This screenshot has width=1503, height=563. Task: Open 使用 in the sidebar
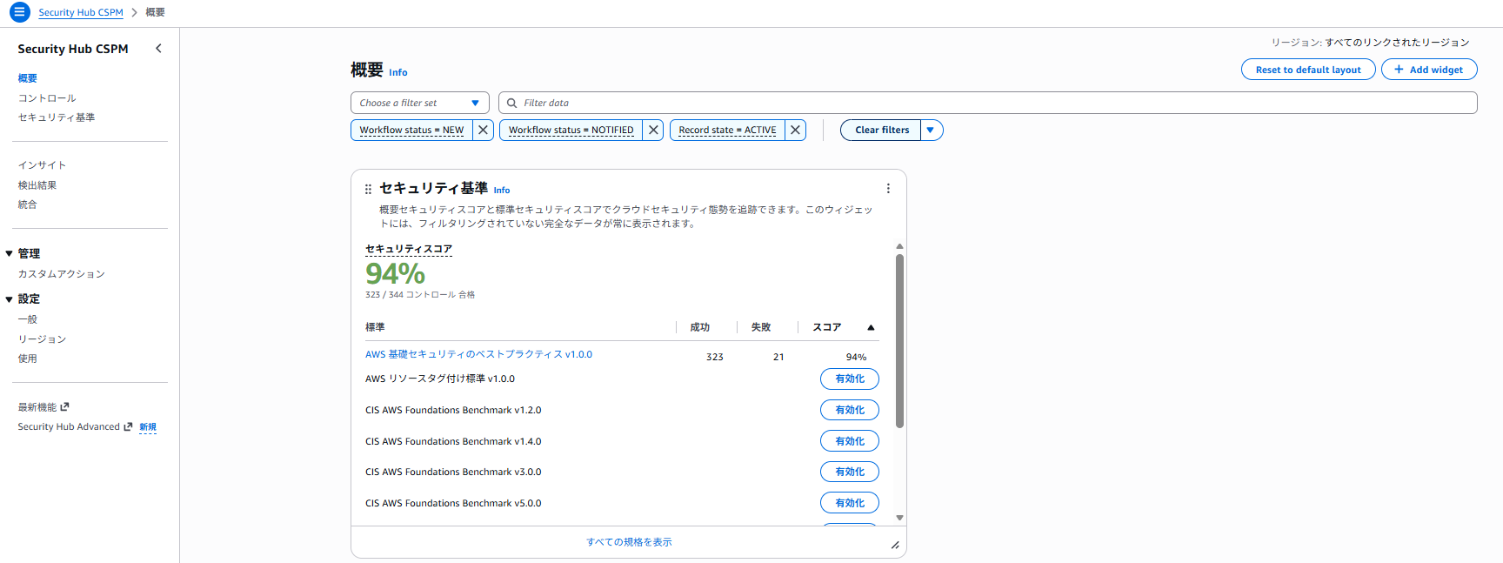click(x=28, y=359)
